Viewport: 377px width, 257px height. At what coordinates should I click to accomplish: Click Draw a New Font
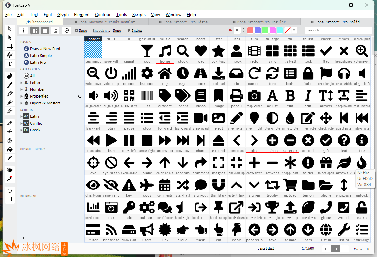(x=45, y=49)
